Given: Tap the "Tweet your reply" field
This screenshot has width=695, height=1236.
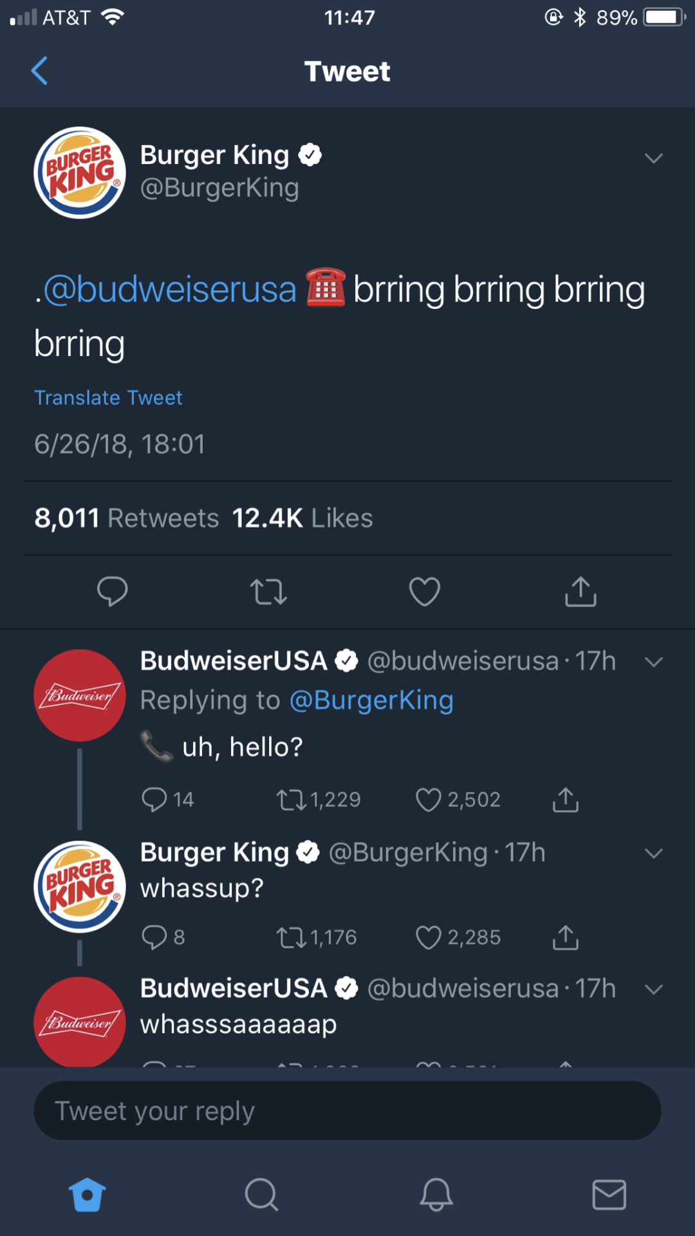Looking at the screenshot, I should click(347, 1110).
